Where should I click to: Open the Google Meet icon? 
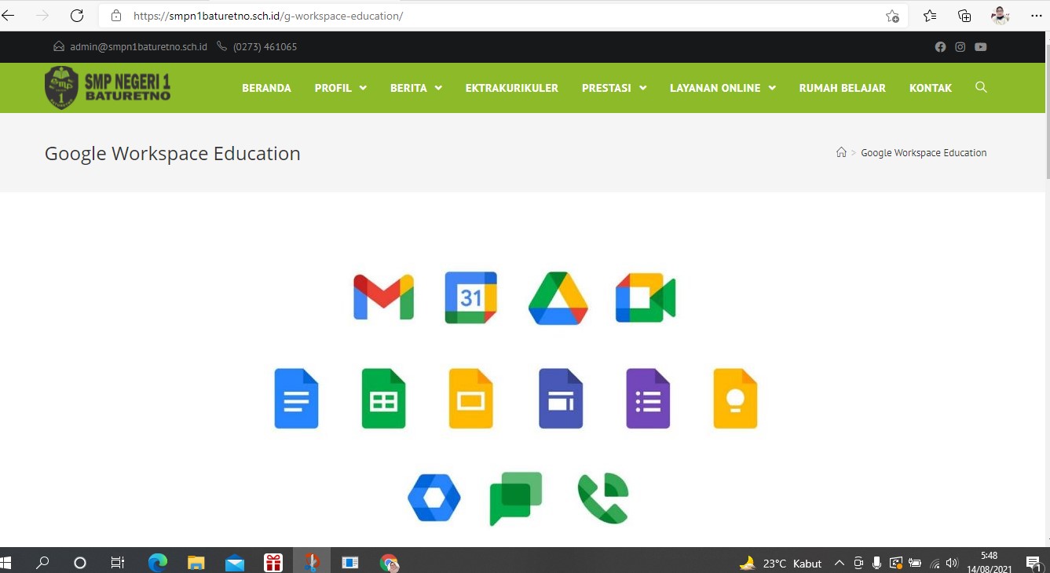click(x=646, y=297)
